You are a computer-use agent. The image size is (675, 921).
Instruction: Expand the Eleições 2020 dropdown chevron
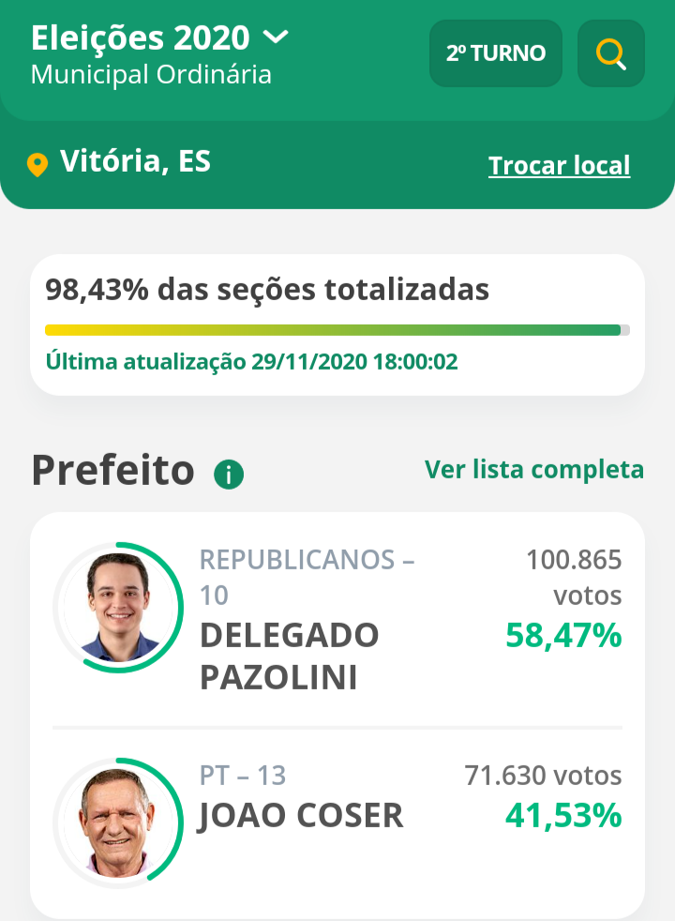pyautogui.click(x=276, y=38)
